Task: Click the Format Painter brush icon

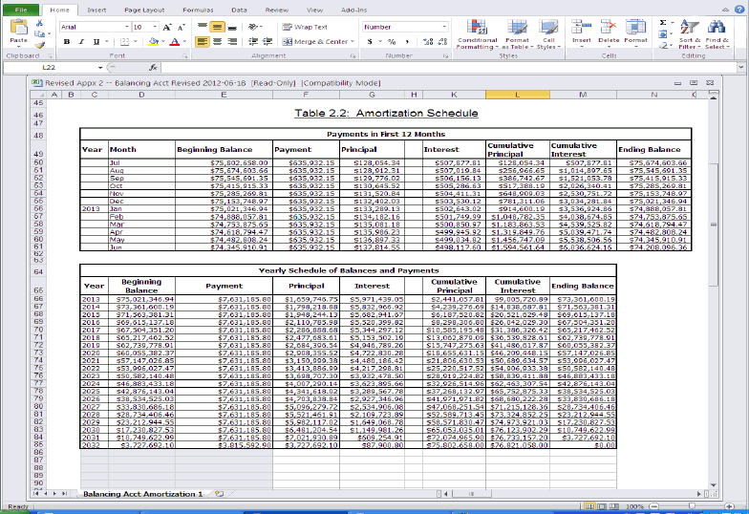Action: [41, 44]
